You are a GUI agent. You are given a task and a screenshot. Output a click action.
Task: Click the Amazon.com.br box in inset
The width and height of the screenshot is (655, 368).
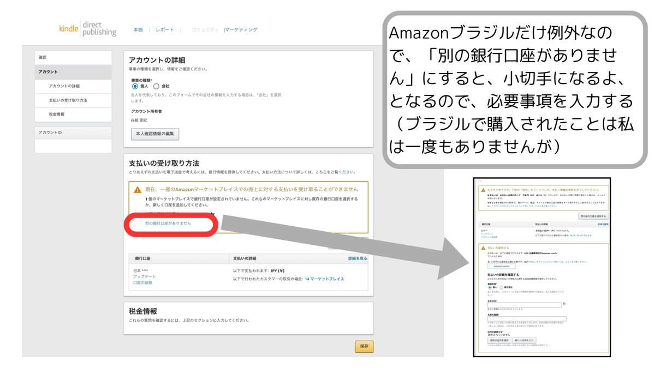tap(501, 267)
